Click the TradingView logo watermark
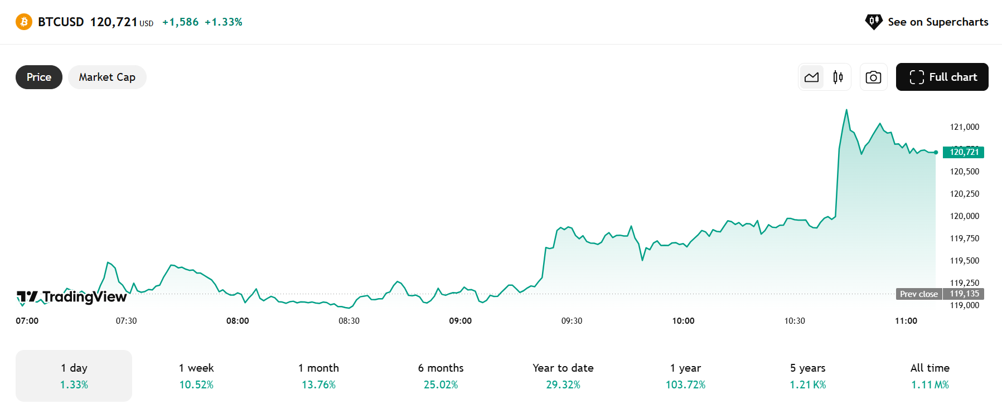1002x409 pixels. coord(72,296)
